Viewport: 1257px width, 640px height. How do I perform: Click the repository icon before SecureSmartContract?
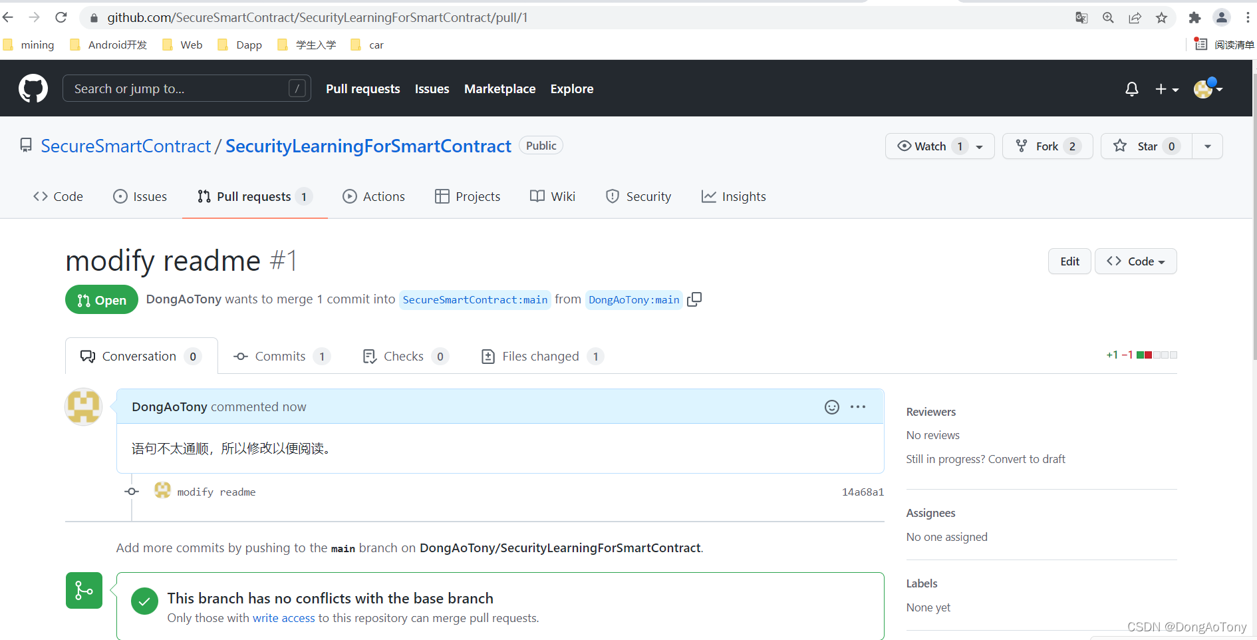pos(26,145)
